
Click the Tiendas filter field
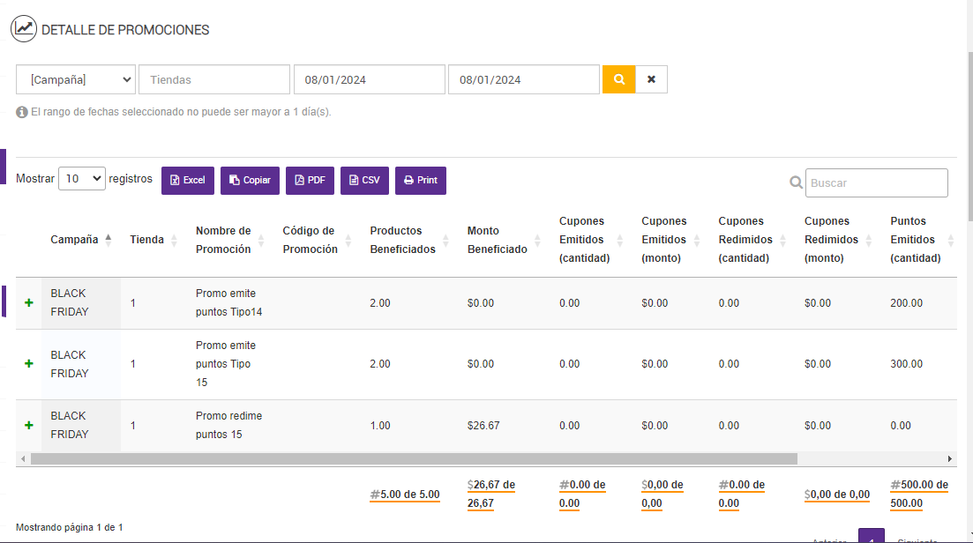(x=213, y=79)
